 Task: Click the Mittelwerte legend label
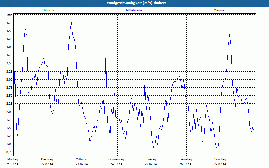[x=134, y=10]
